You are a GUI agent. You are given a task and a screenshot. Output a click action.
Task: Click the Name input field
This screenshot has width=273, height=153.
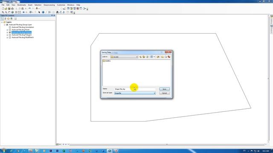point(135,89)
